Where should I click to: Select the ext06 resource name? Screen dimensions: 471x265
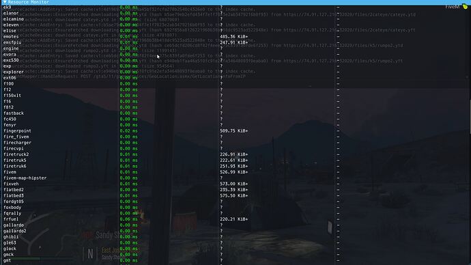pyautogui.click(x=10, y=78)
